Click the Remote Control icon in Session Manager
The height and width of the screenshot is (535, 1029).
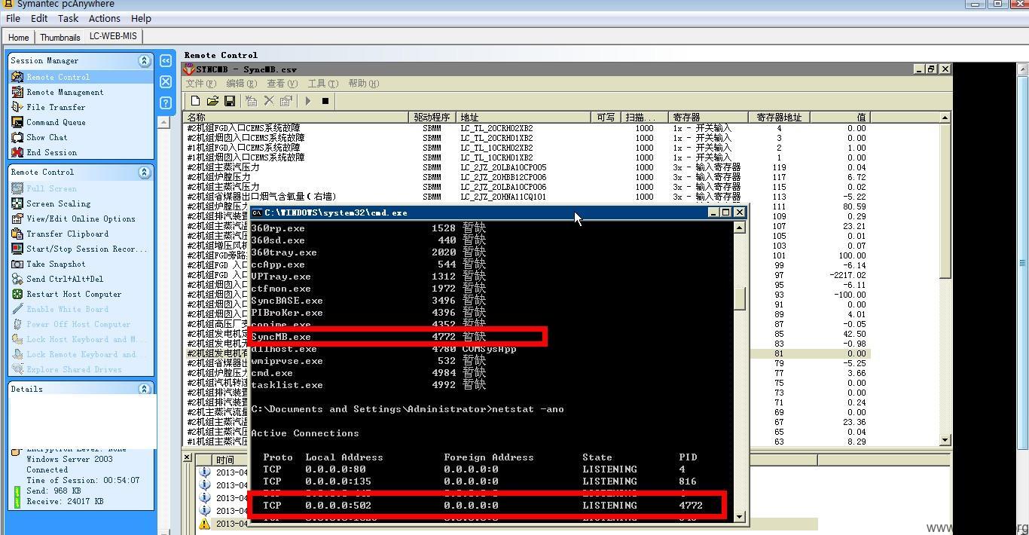click(17, 77)
